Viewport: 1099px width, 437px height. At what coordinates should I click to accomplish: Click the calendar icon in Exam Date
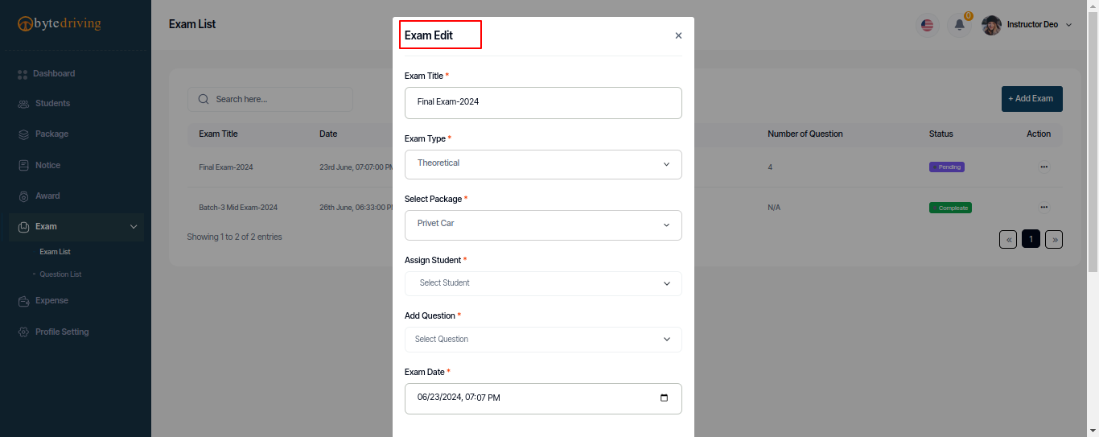click(x=664, y=398)
